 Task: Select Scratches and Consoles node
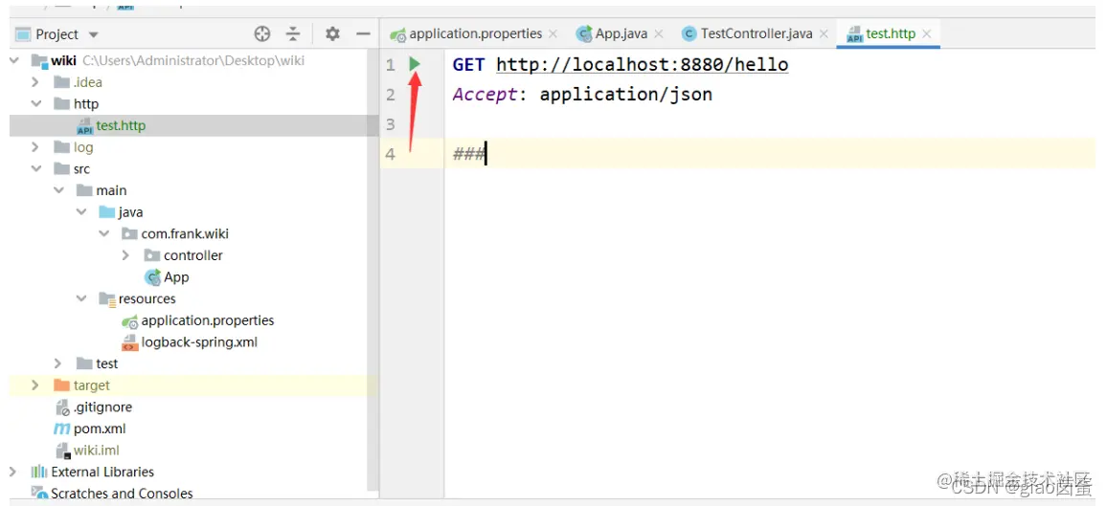122,494
